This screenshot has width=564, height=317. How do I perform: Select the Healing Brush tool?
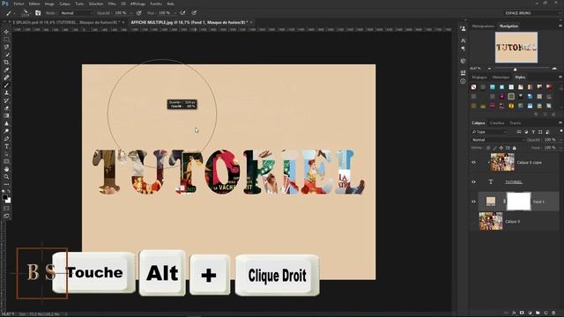pyautogui.click(x=6, y=77)
